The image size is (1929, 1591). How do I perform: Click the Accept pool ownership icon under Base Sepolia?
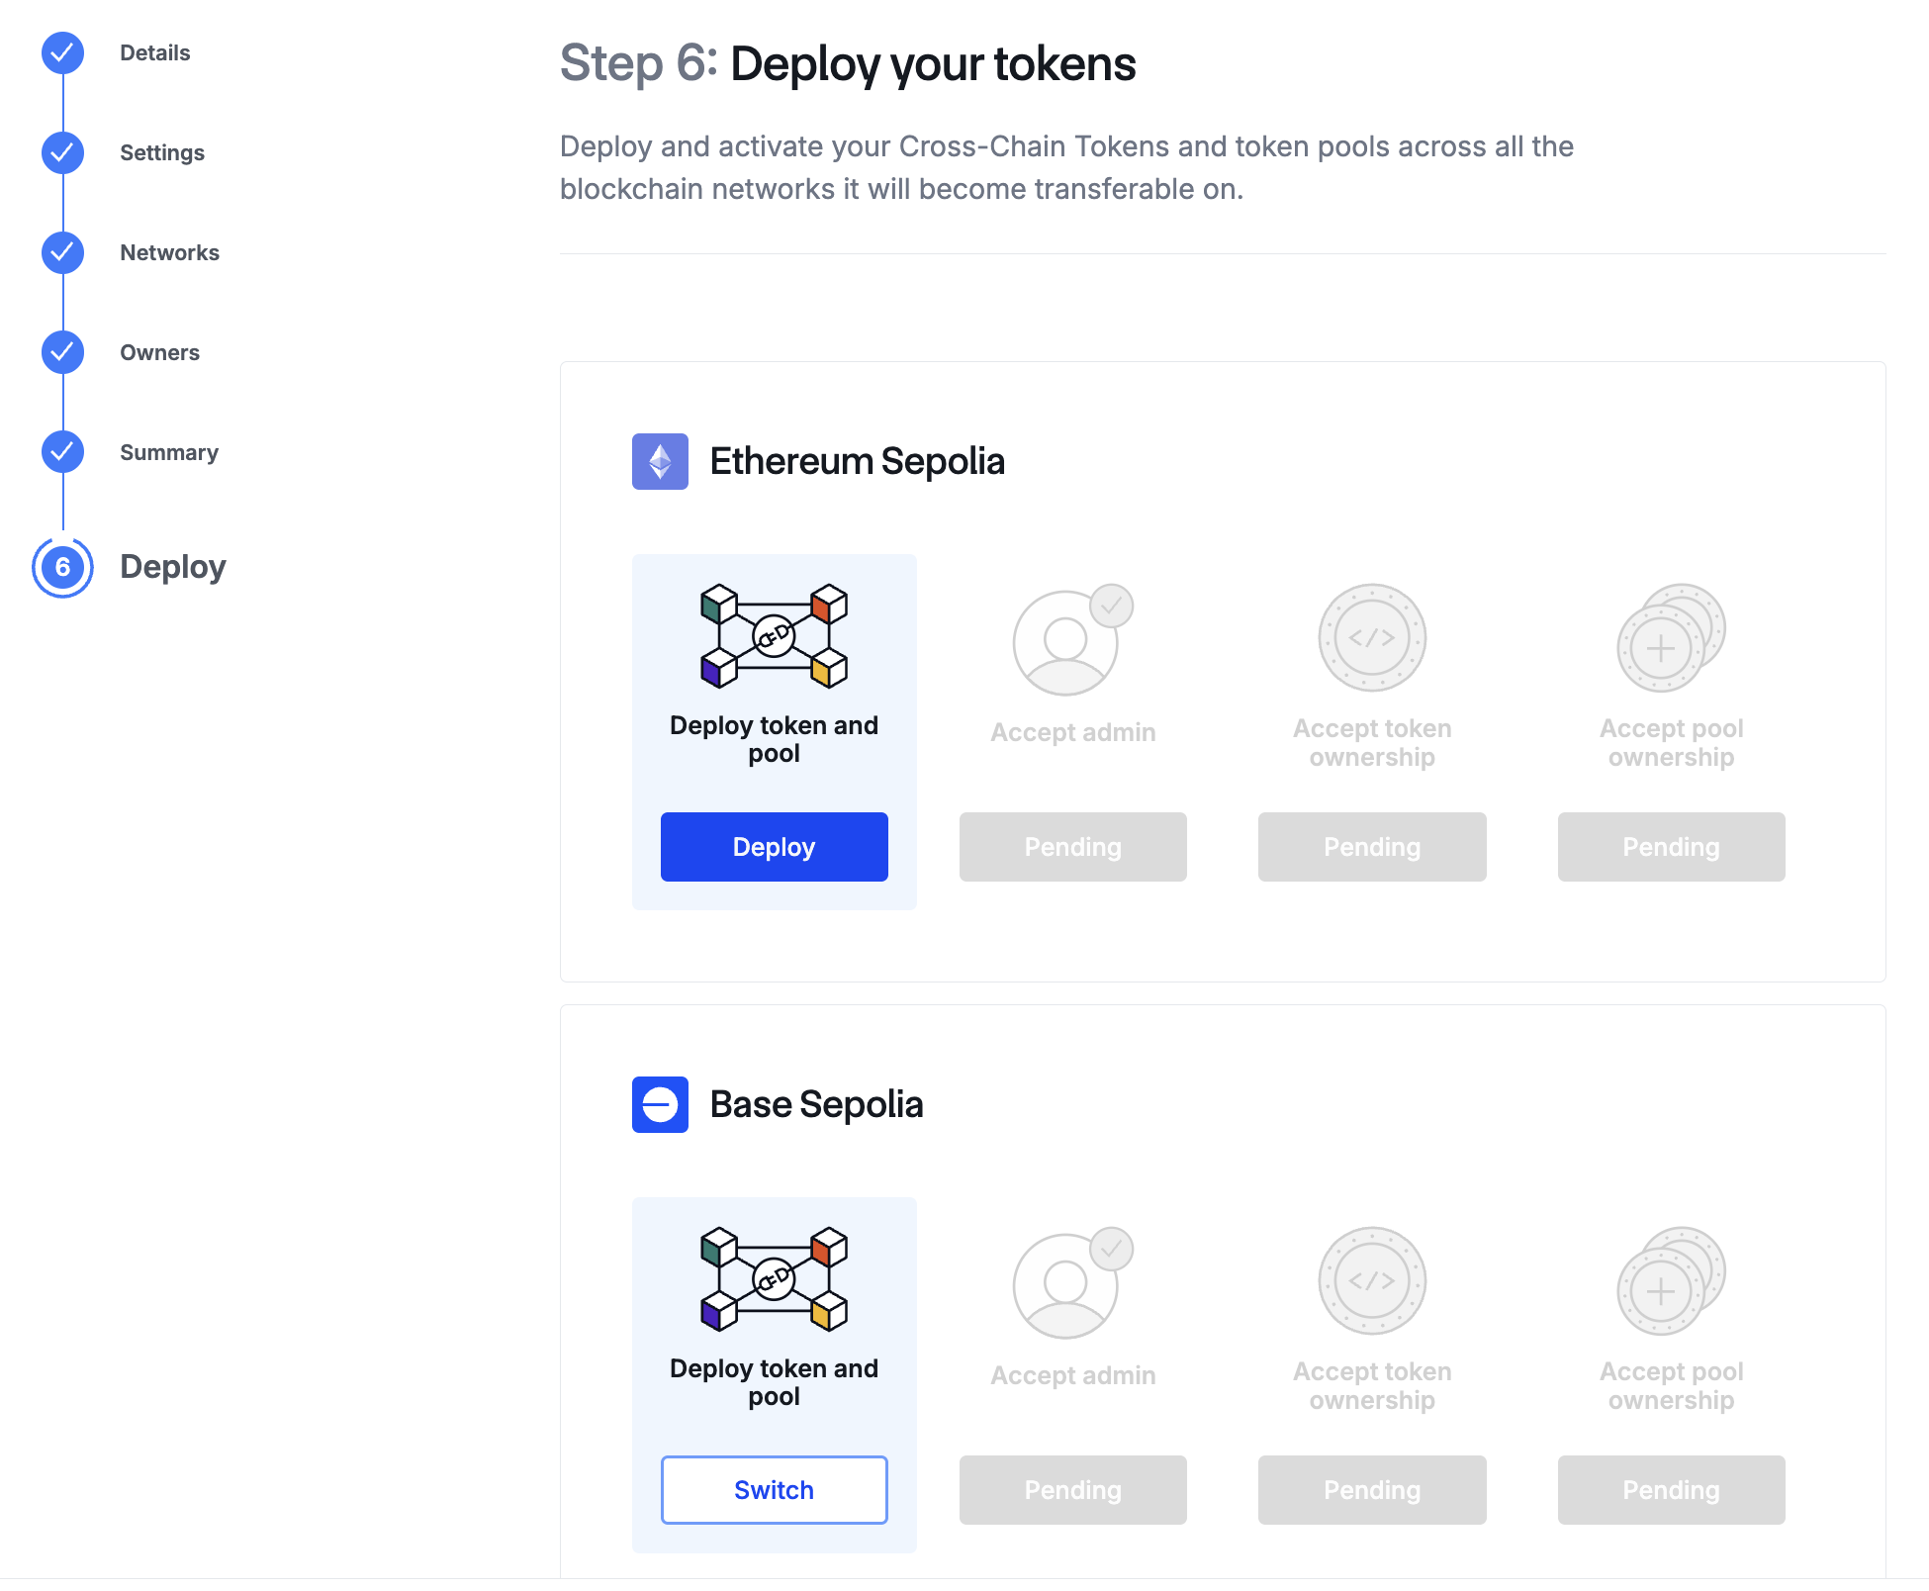(1670, 1282)
